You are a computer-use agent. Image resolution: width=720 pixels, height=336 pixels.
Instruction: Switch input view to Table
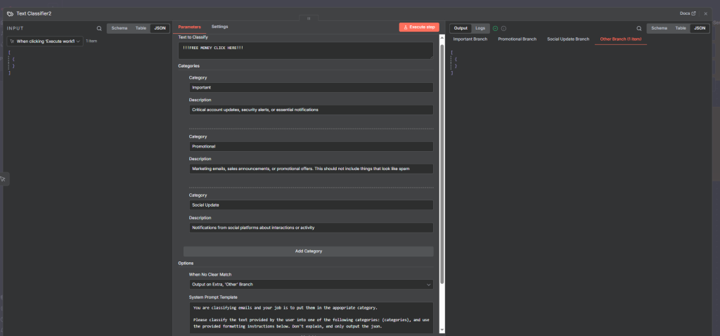point(141,28)
